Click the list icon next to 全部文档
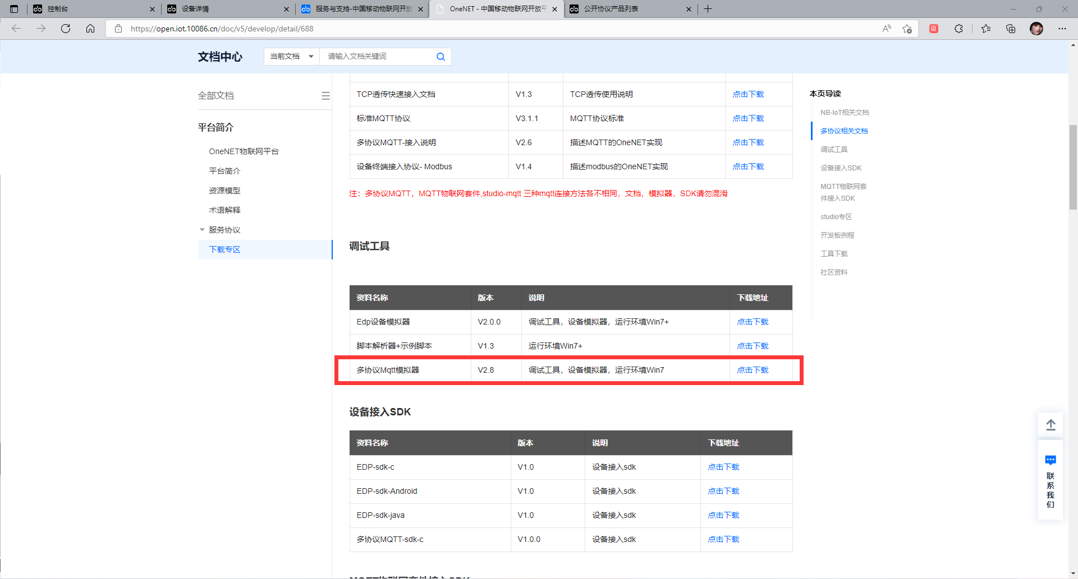Screen dimensions: 1078x579 tap(325, 95)
